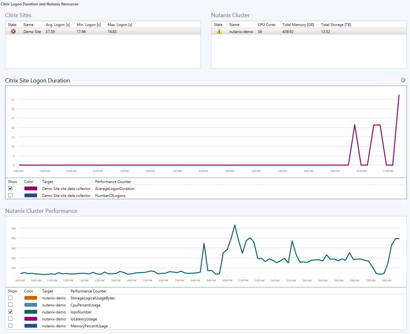The width and height of the screenshot is (410, 334).
Task: Click the AverageLogonDuration magenta color swatch
Action: click(31, 188)
